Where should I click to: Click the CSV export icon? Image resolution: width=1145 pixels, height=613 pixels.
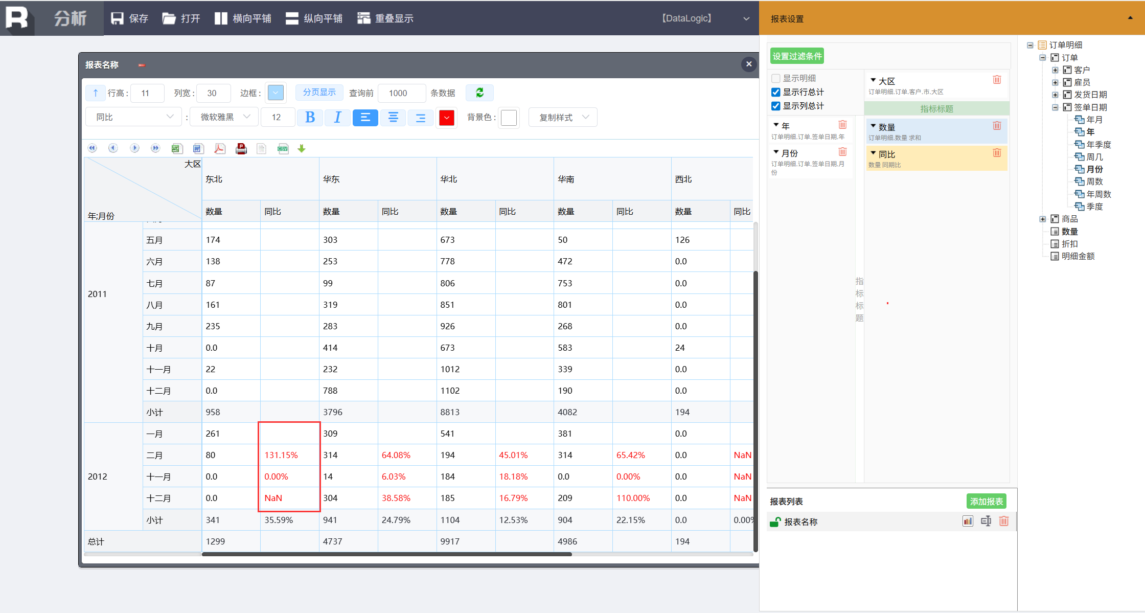tap(283, 149)
